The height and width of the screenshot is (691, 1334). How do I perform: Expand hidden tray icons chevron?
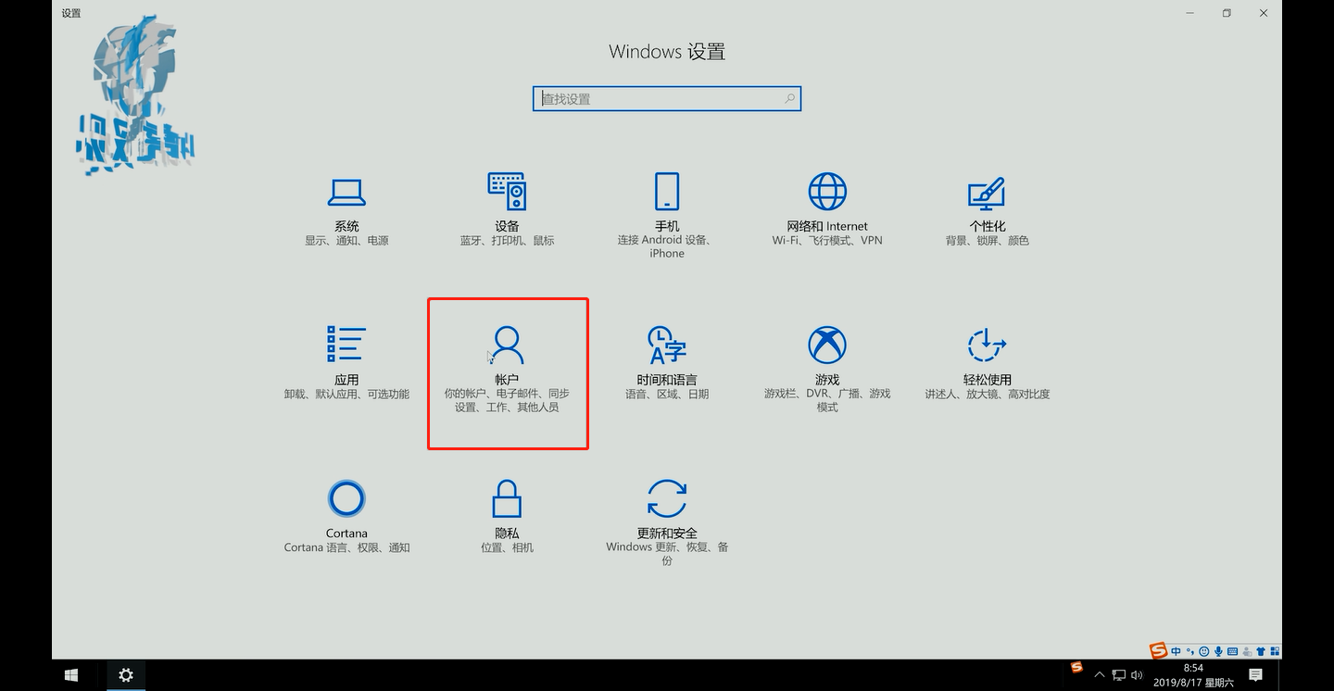[1100, 675]
